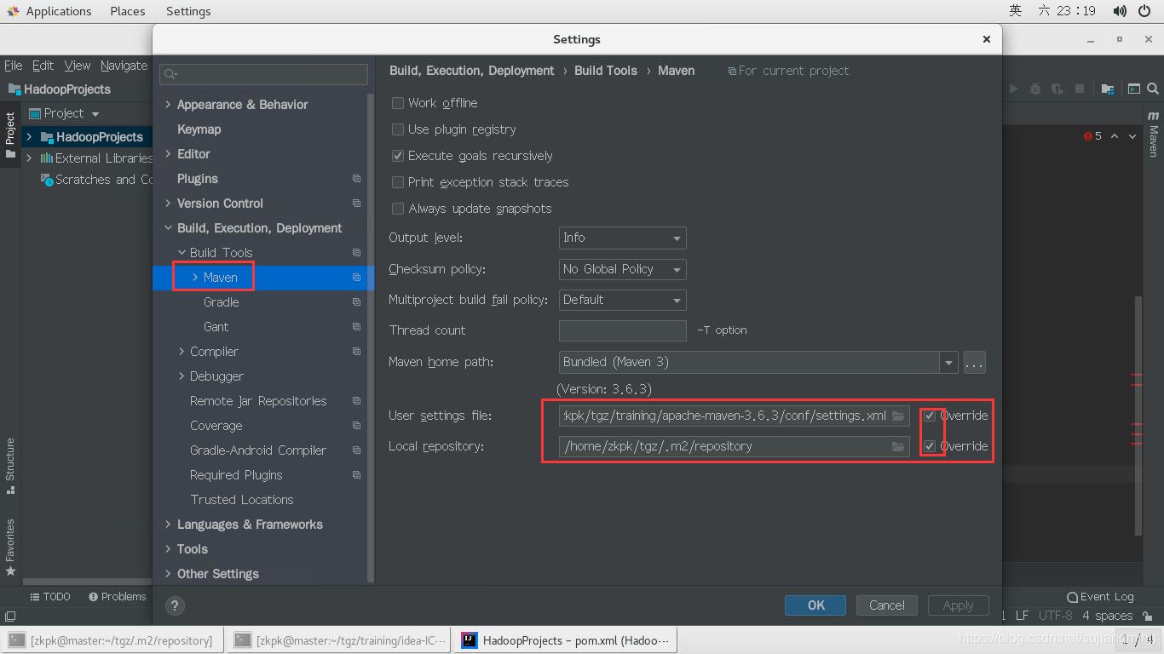Image resolution: width=1164 pixels, height=654 pixels.
Task: Open the TODO tool window
Action: (50, 596)
